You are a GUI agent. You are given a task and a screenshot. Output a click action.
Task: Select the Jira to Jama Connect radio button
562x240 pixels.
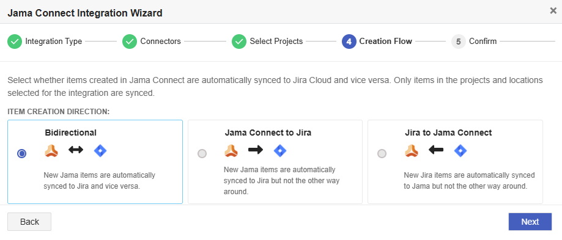pyautogui.click(x=382, y=154)
